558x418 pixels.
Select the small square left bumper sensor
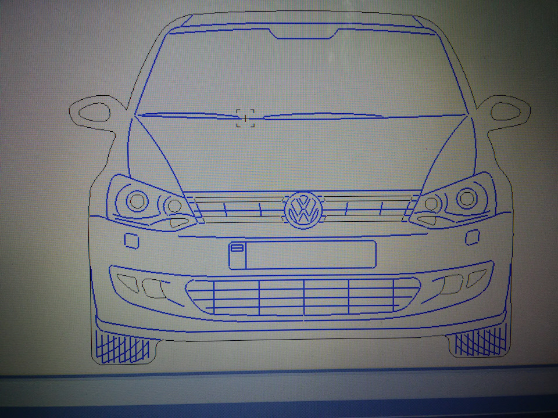tap(131, 240)
